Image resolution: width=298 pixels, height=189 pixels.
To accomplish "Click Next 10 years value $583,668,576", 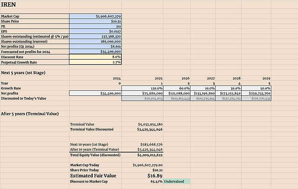I will [151, 145].
